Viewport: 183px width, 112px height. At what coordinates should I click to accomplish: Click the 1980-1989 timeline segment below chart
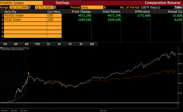[x=14, y=111]
